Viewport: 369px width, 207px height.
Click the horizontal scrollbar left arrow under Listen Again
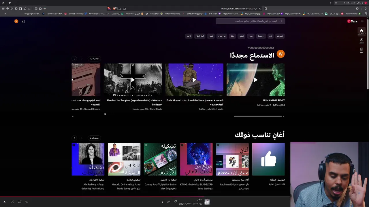(x=73, y=116)
